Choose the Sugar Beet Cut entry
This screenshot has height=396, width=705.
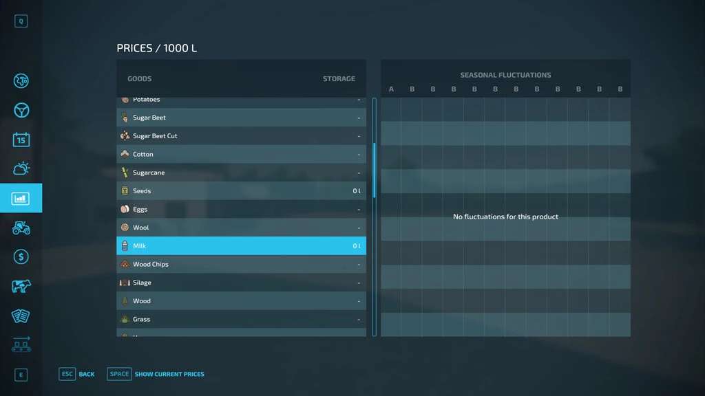(241, 136)
